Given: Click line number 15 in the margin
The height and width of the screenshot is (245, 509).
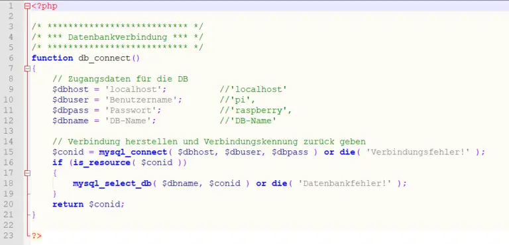Looking at the screenshot, I should (9, 152).
